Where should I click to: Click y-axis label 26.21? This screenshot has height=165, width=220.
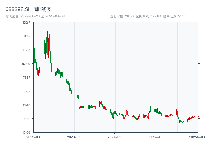[x=26, y=119]
